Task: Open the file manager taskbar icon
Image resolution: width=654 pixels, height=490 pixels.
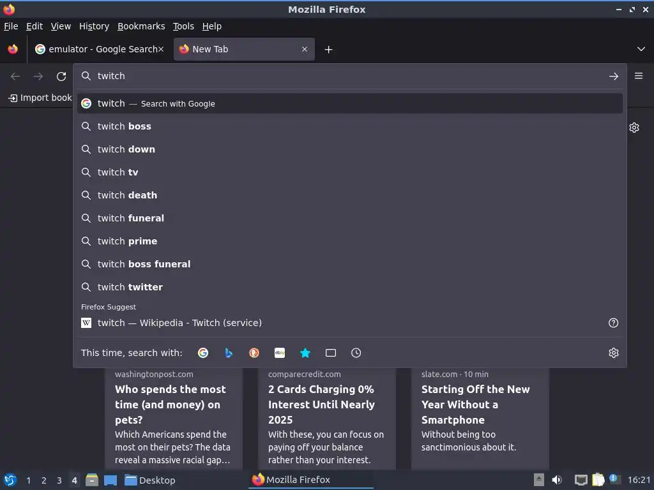Action: pos(92,480)
